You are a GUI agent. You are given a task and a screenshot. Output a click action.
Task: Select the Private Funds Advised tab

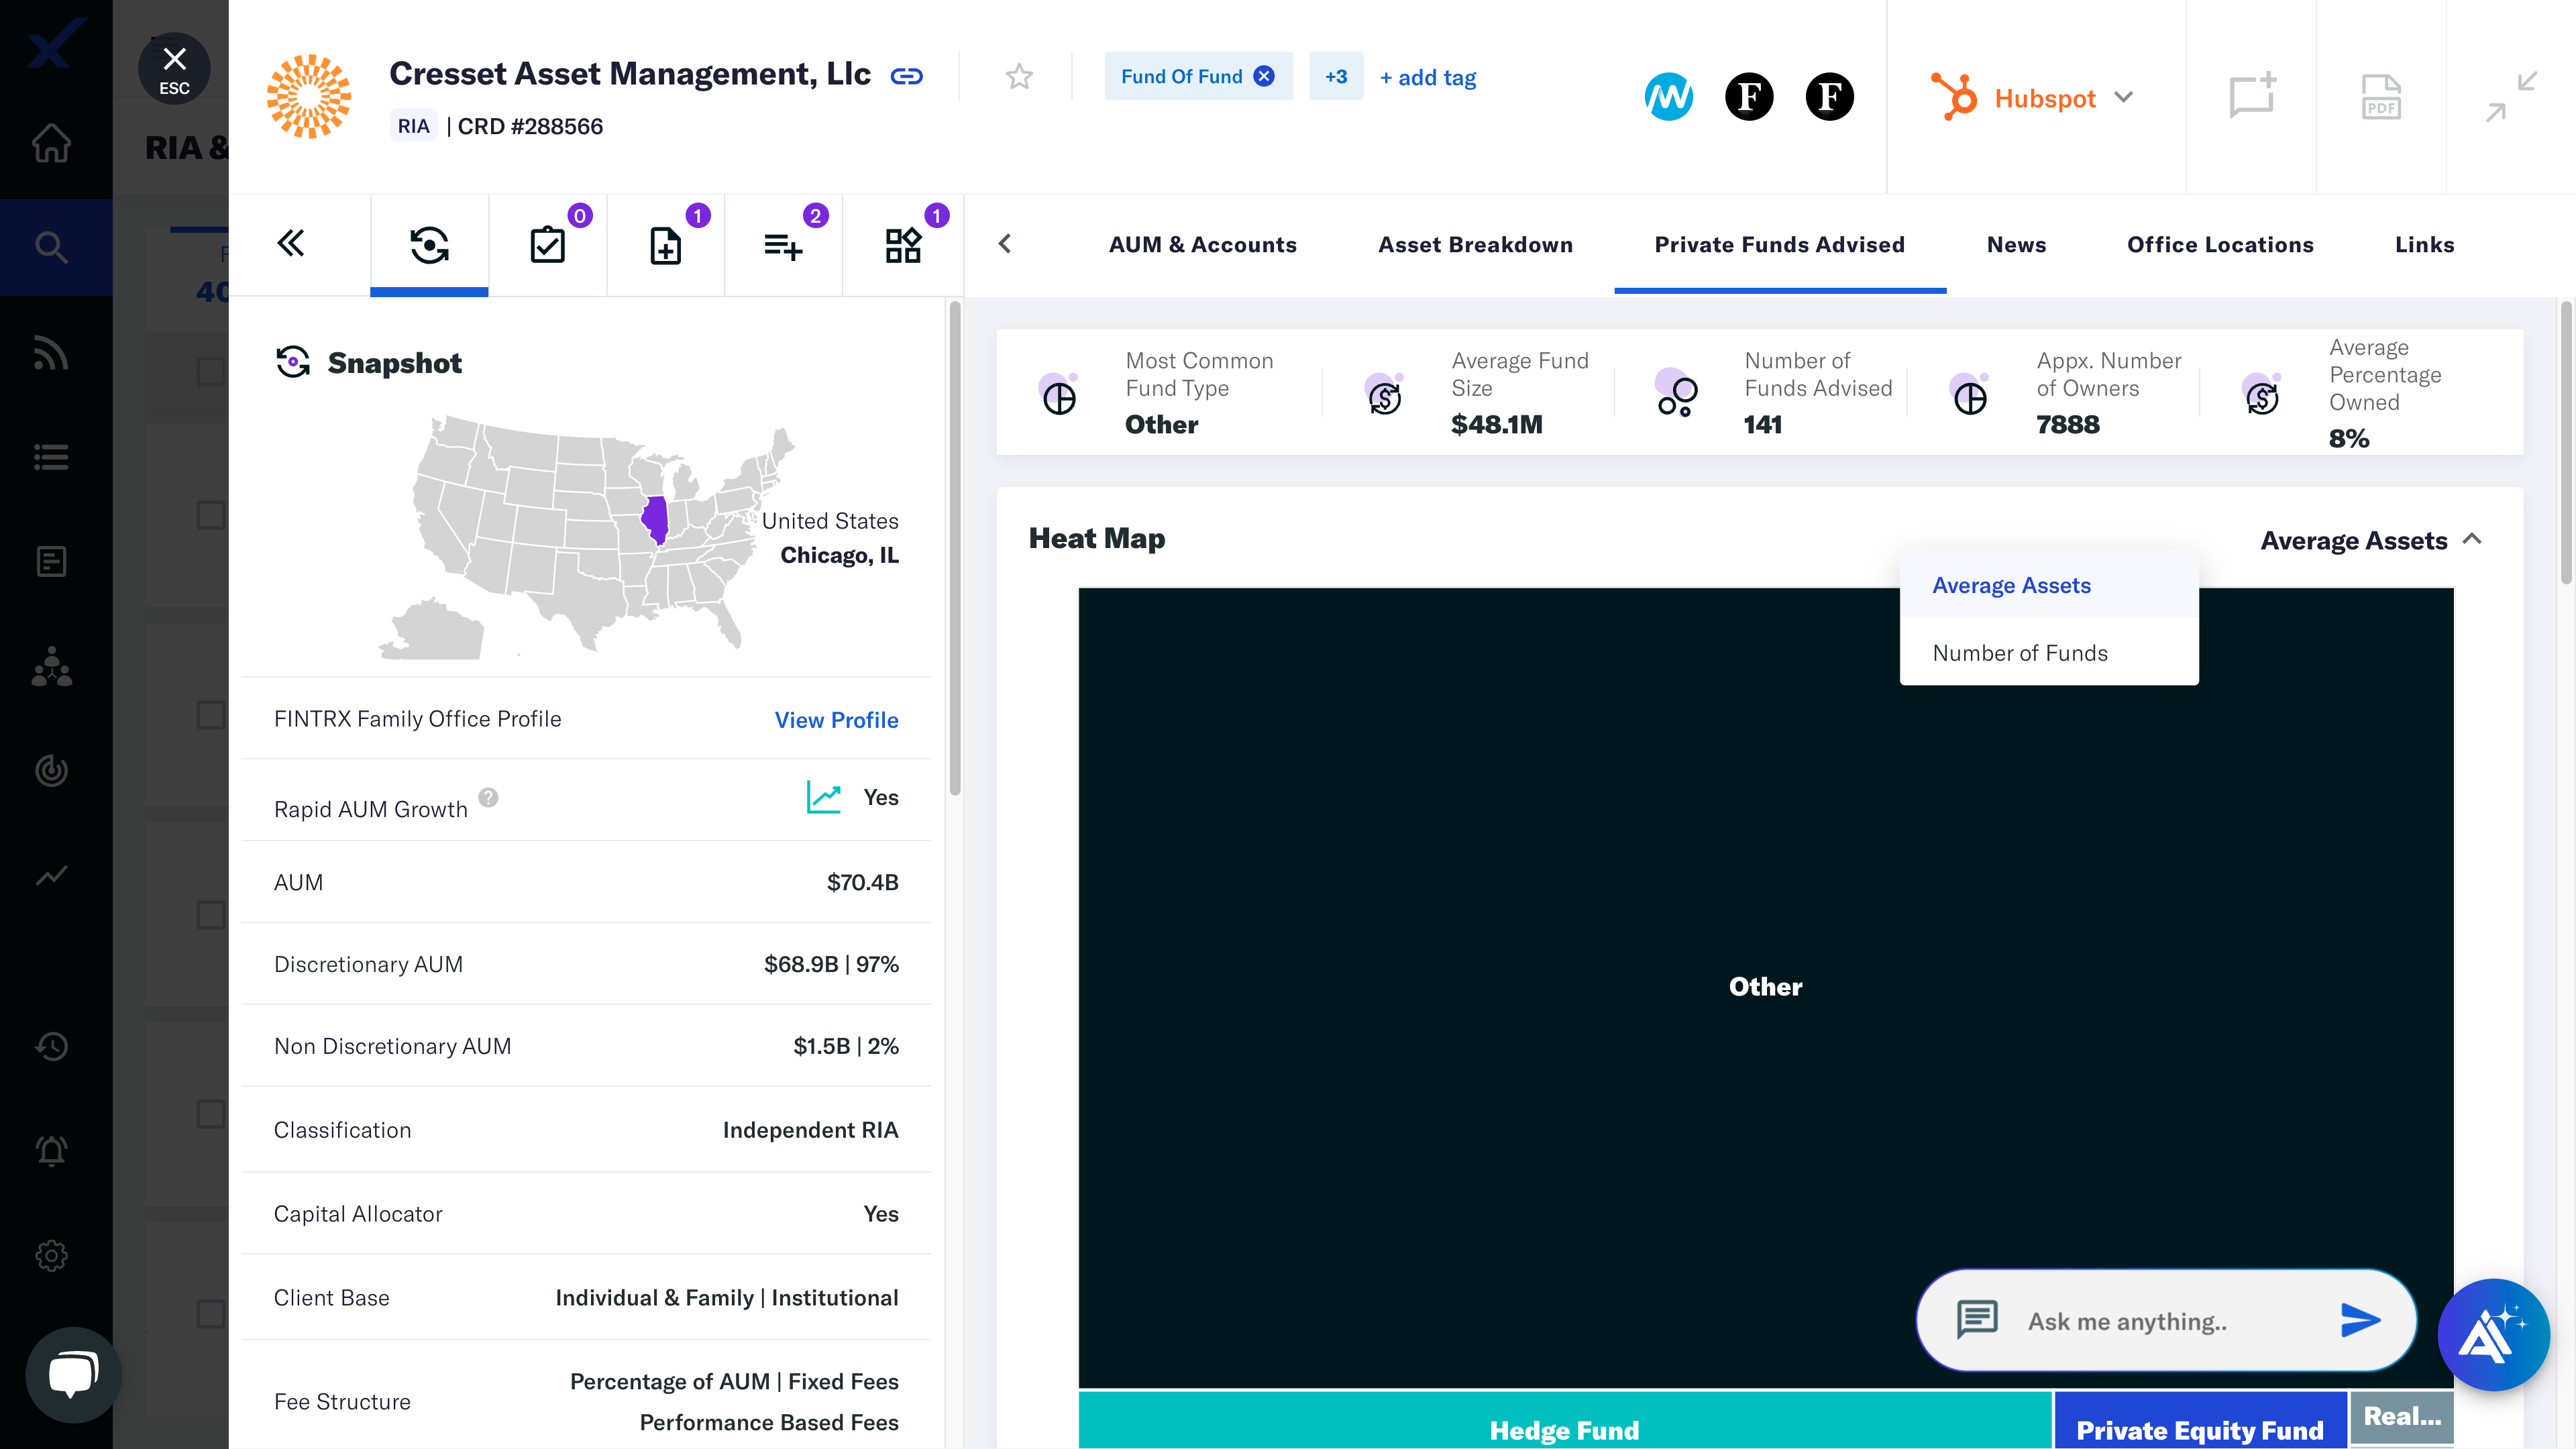coord(1779,245)
